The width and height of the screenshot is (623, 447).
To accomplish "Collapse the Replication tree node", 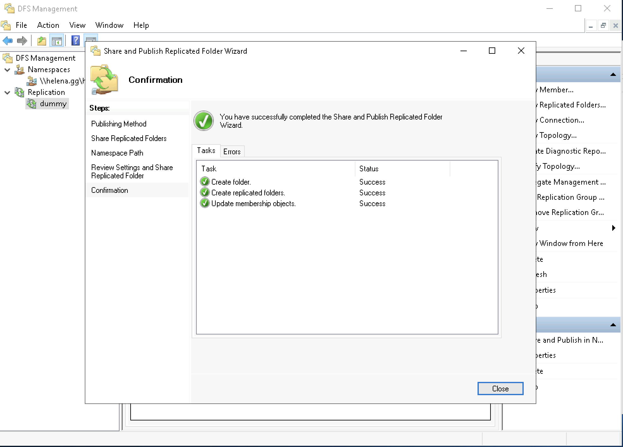I will click(8, 93).
